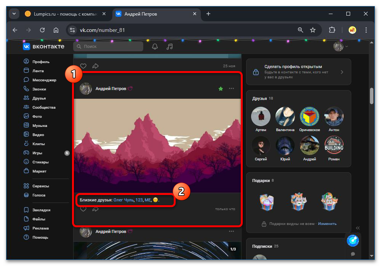381x266 pixels.
Task: Click the Файлы document icon
Action: 26,219
